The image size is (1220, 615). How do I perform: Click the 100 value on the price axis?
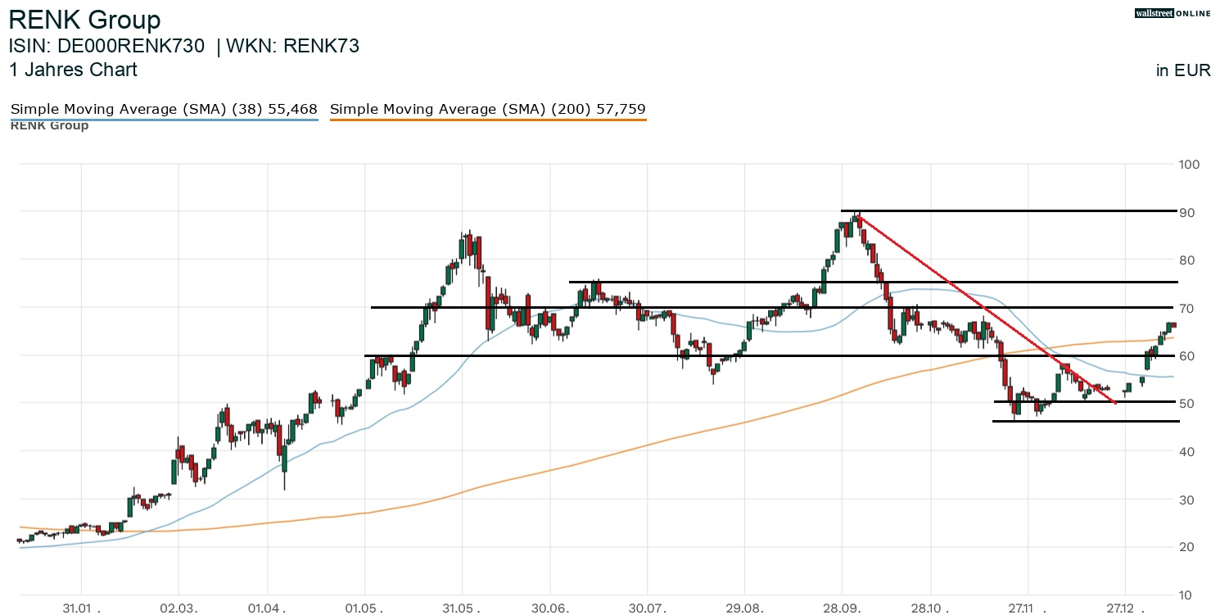pos(1188,165)
